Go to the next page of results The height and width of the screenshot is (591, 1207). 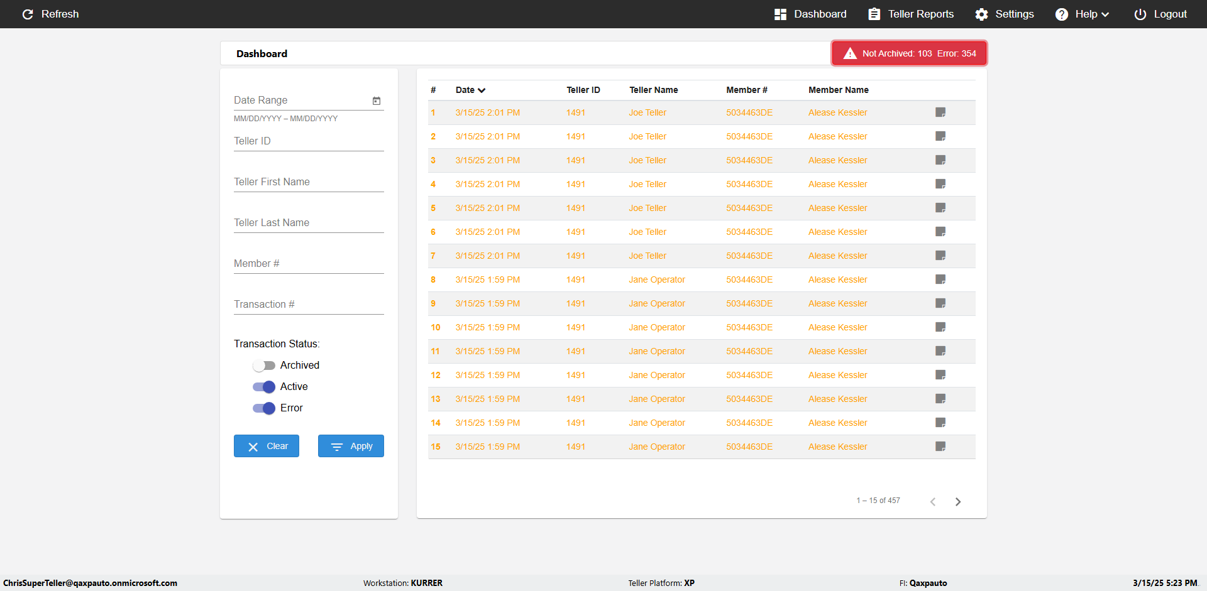point(958,501)
